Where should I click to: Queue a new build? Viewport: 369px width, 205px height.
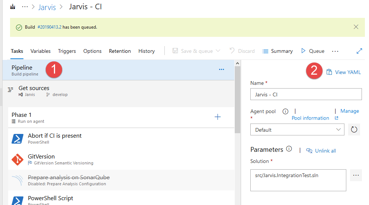[317, 51]
